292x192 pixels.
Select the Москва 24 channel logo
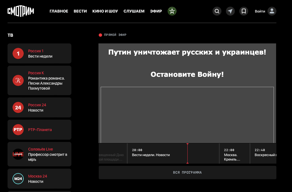[x=18, y=179]
